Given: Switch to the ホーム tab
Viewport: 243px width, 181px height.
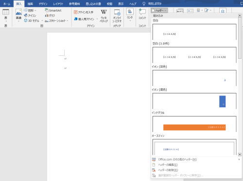Looking at the screenshot, I should click(x=7, y=4).
